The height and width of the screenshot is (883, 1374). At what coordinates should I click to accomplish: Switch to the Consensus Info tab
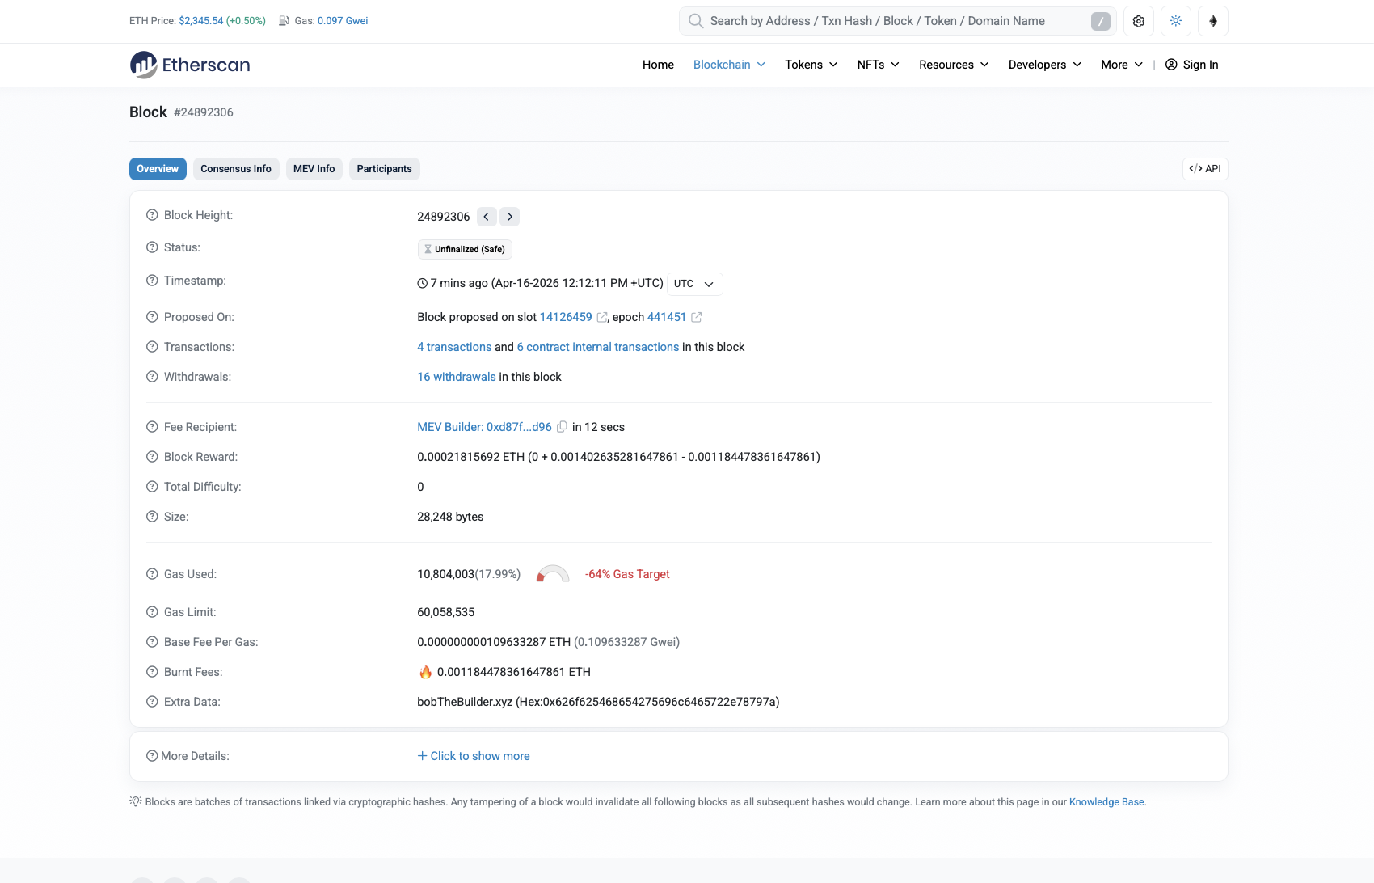(236, 169)
